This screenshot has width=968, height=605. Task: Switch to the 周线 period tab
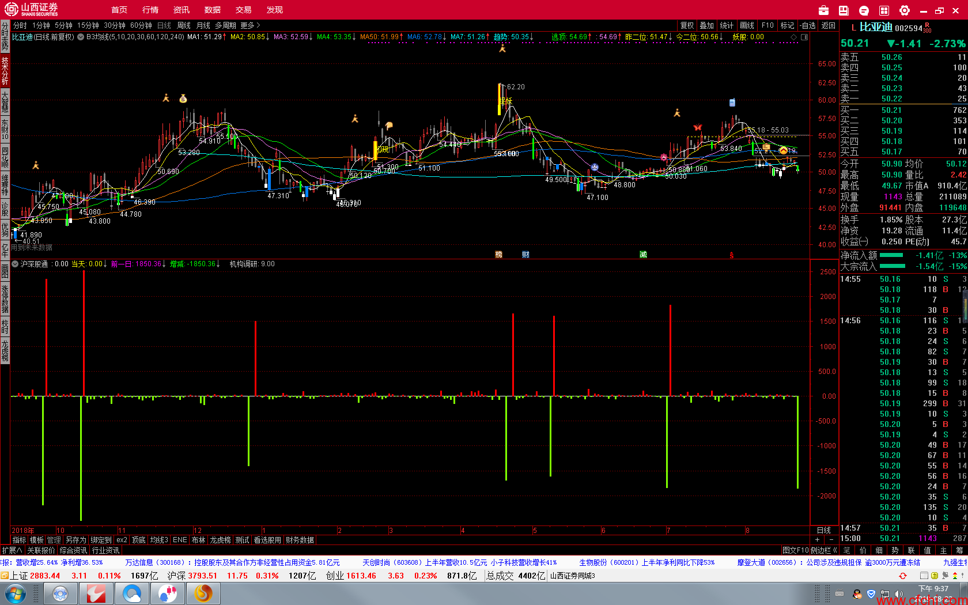pyautogui.click(x=184, y=25)
